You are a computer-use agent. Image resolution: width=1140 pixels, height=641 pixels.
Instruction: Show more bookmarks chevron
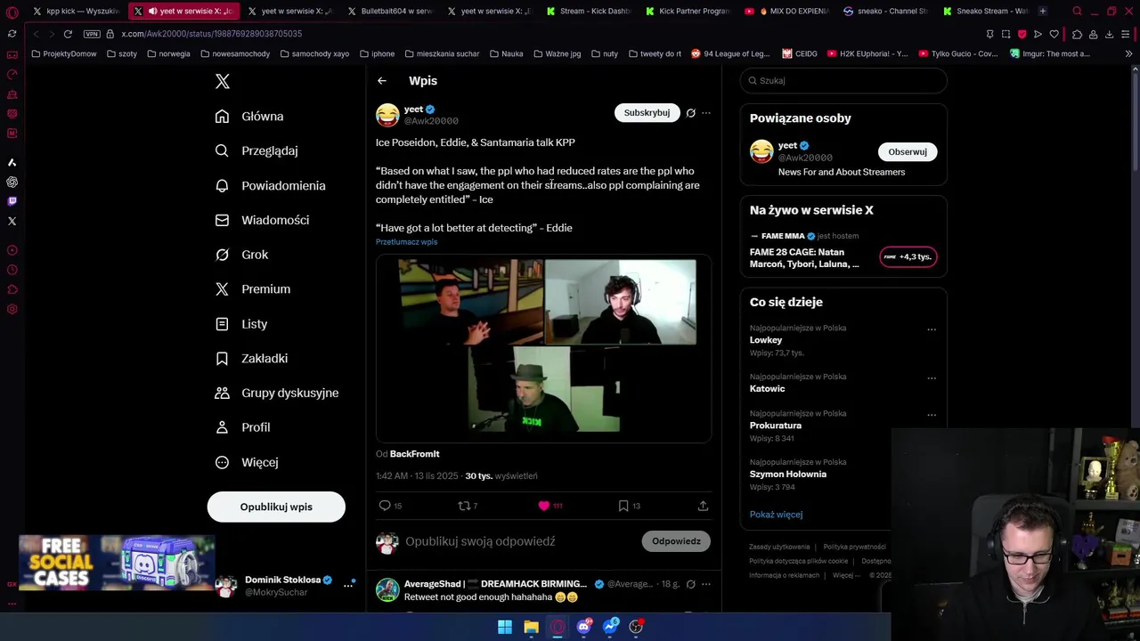(x=1128, y=53)
